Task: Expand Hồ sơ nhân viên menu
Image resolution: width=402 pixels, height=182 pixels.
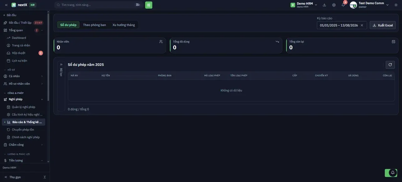Action: pyautogui.click(x=24, y=84)
